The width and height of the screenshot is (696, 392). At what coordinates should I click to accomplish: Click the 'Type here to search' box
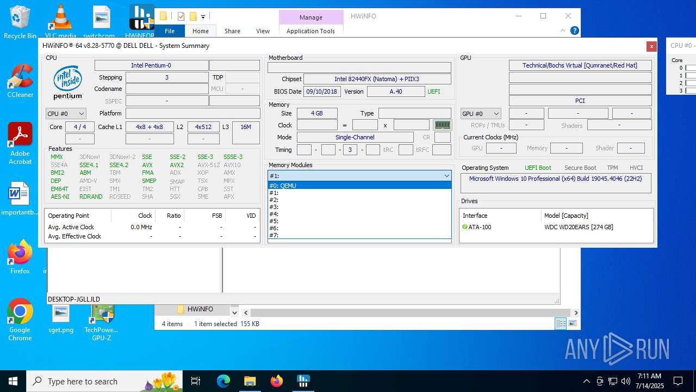click(104, 381)
